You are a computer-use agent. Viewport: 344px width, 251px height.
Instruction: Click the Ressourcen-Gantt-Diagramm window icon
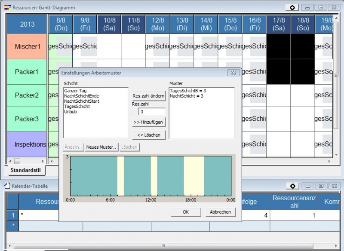click(7, 7)
